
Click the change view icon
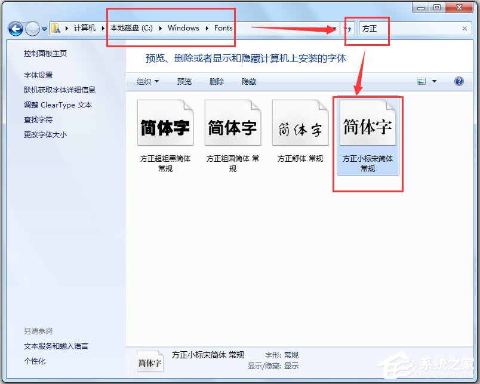click(x=421, y=81)
